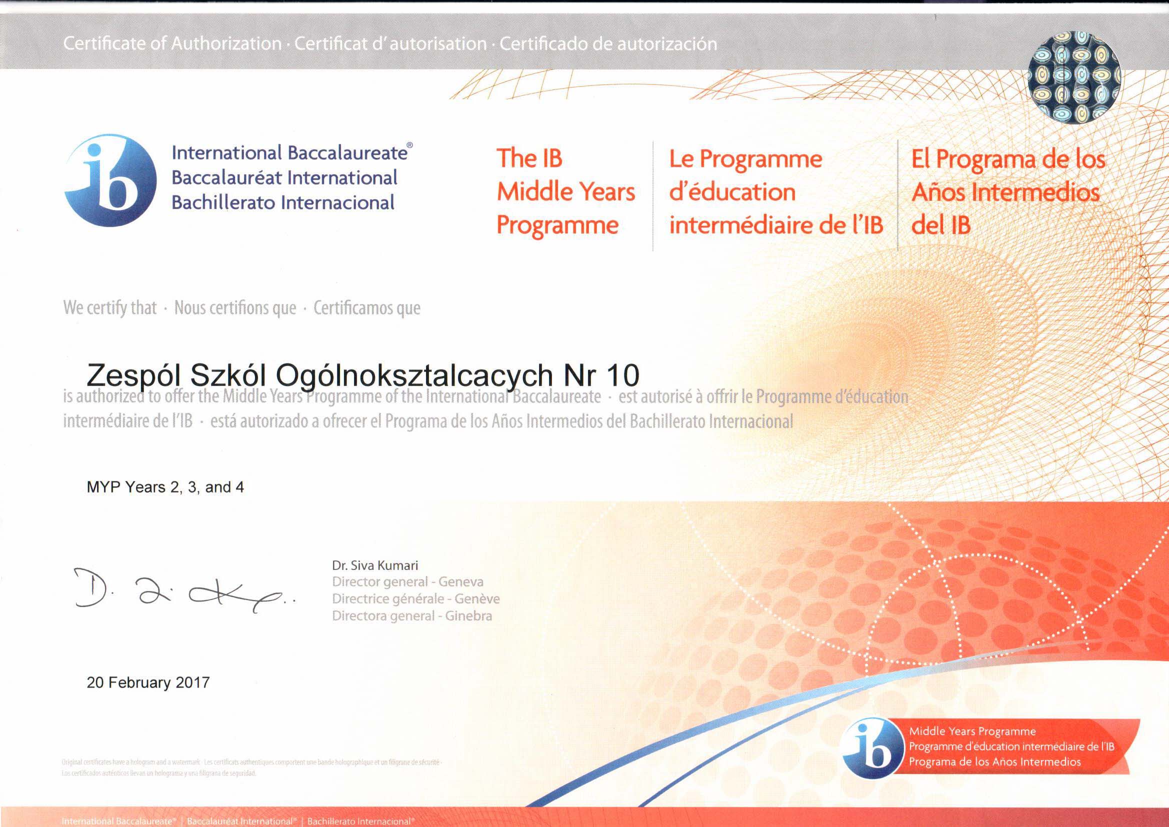Click the text 'We certify that'
Screen dimensions: 1169x827
[110, 307]
